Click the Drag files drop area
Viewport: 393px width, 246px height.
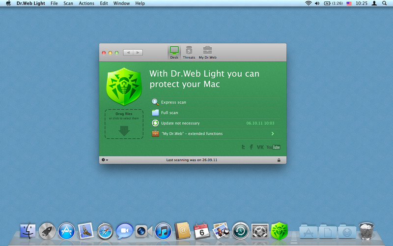[124, 124]
